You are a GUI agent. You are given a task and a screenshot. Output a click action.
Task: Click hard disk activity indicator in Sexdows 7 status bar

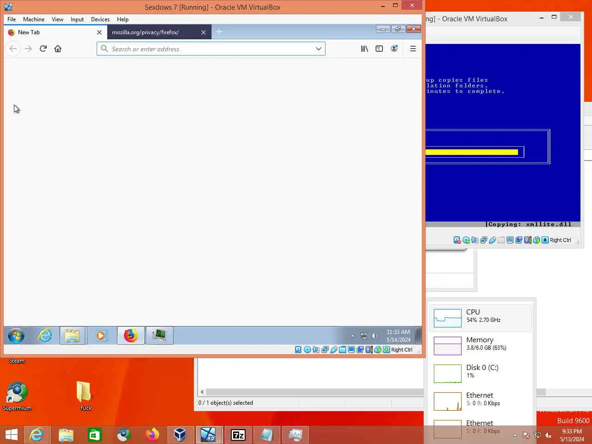pyautogui.click(x=298, y=350)
